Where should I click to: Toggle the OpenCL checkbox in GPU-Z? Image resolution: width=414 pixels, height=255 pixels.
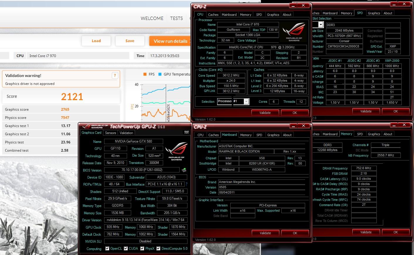point(107,249)
